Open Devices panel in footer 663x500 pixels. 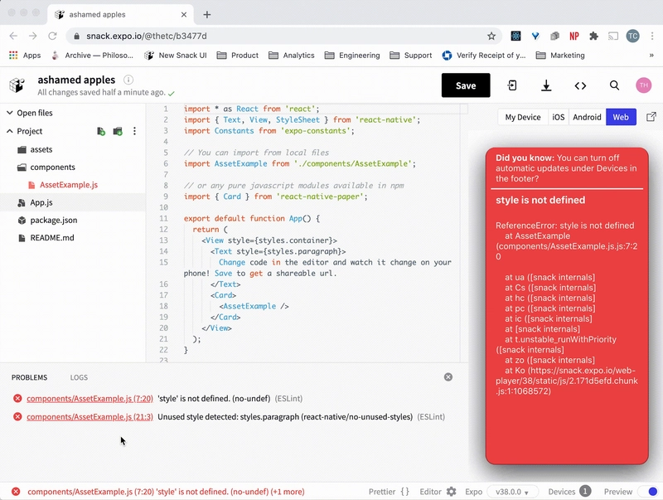[569, 492]
